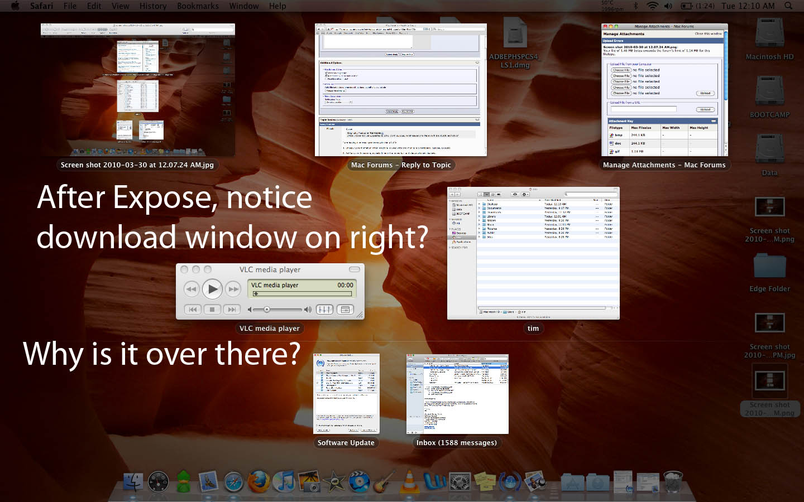
Task: Open Wi-Fi status menu
Action: (652, 6)
